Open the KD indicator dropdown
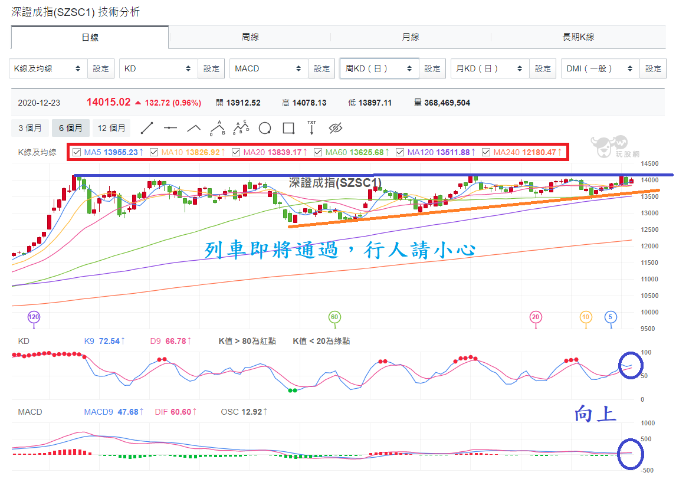 point(158,68)
